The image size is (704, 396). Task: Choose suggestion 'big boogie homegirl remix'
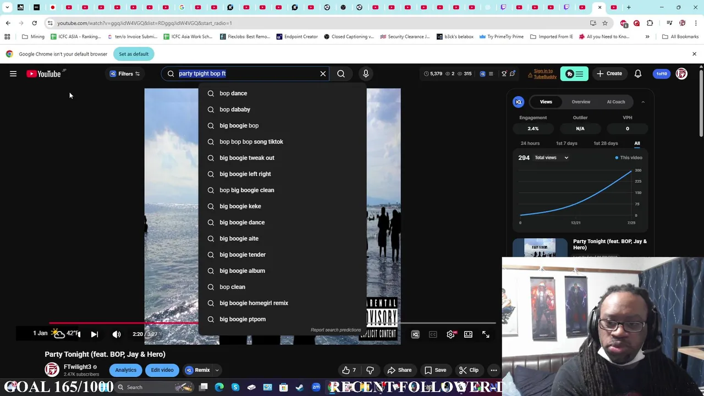pyautogui.click(x=282, y=303)
